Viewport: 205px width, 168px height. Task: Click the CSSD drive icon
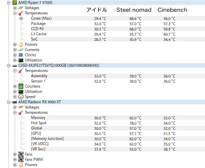coord(15,66)
